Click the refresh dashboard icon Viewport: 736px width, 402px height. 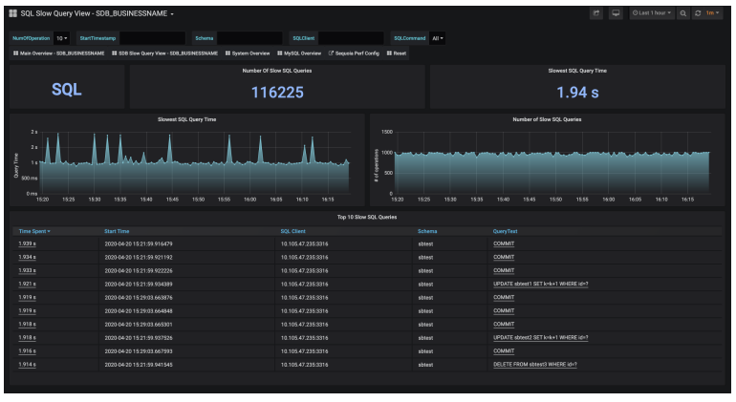(x=697, y=14)
